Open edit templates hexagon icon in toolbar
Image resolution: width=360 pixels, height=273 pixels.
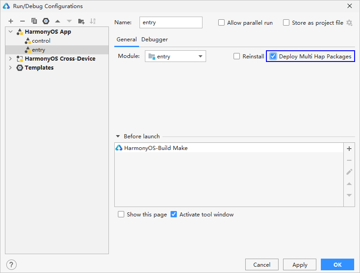click(x=46, y=21)
